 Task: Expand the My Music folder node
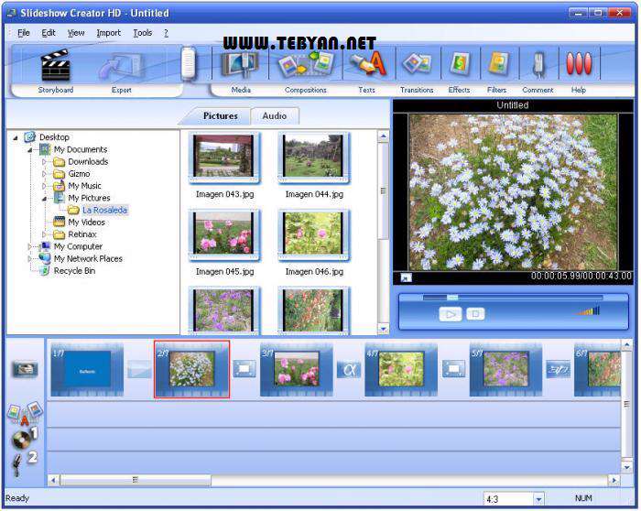(x=44, y=186)
